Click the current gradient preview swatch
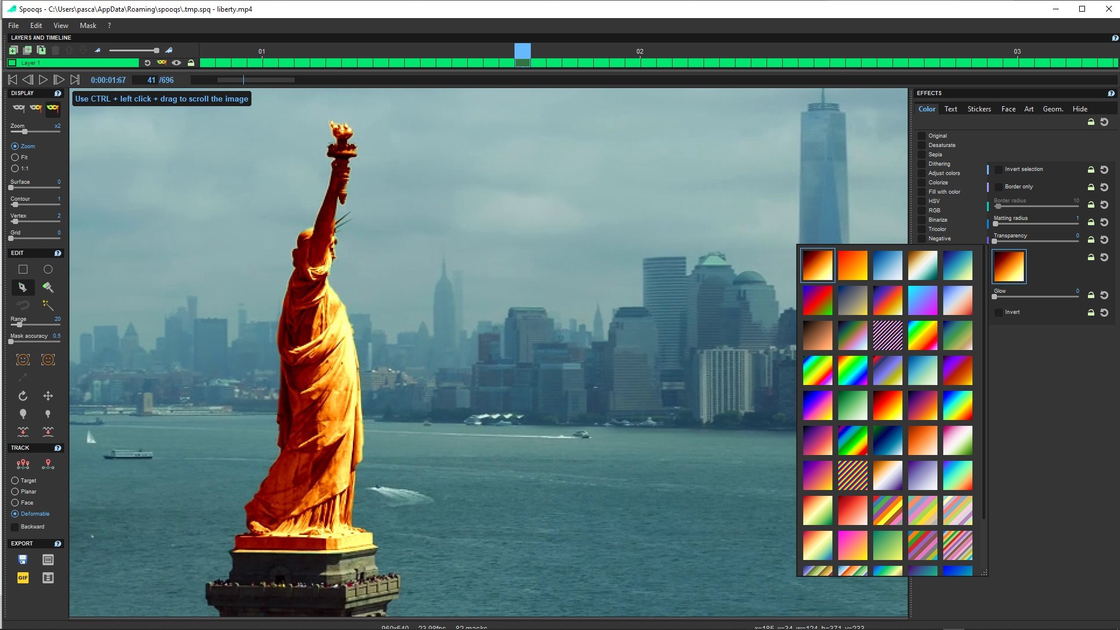1120x630 pixels. coord(1009,267)
